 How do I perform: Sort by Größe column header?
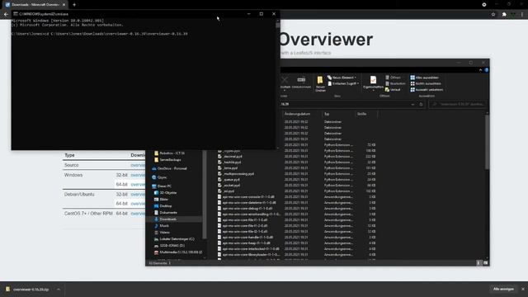[361, 114]
